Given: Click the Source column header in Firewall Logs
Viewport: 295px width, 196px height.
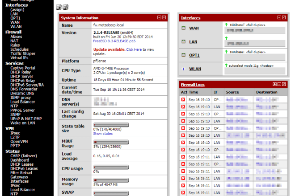Looking at the screenshot, I should click(x=232, y=92).
